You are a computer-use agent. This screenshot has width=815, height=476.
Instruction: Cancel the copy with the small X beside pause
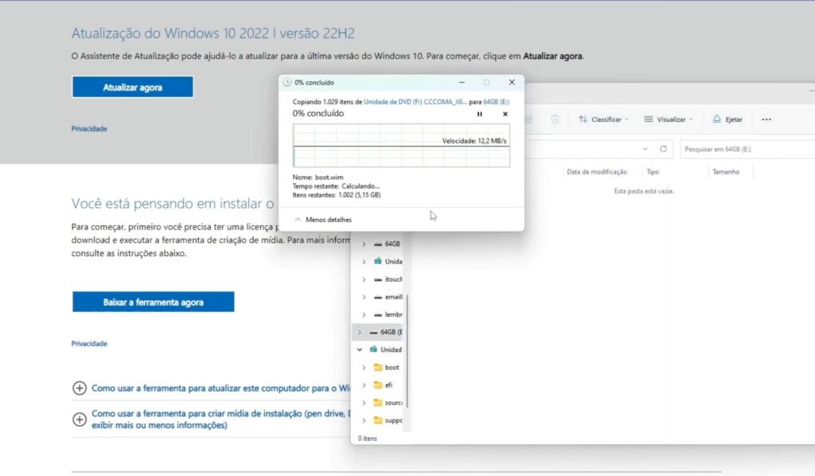505,114
